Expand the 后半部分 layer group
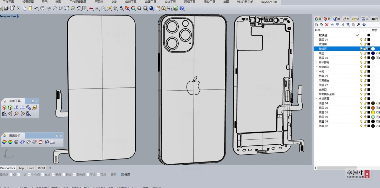Image resolution: width=380 pixels, height=188 pixels. [x=316, y=67]
